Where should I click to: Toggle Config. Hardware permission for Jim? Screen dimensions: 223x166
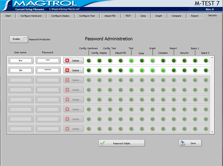pyautogui.click(x=89, y=70)
